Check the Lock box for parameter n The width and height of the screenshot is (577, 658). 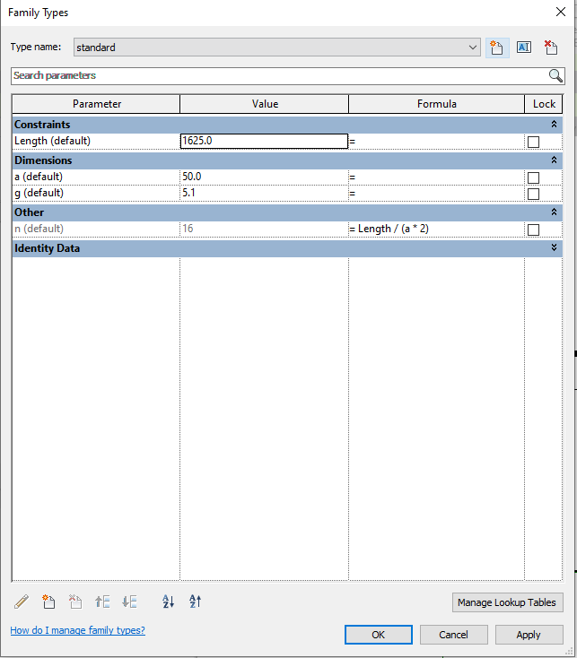coord(533,229)
